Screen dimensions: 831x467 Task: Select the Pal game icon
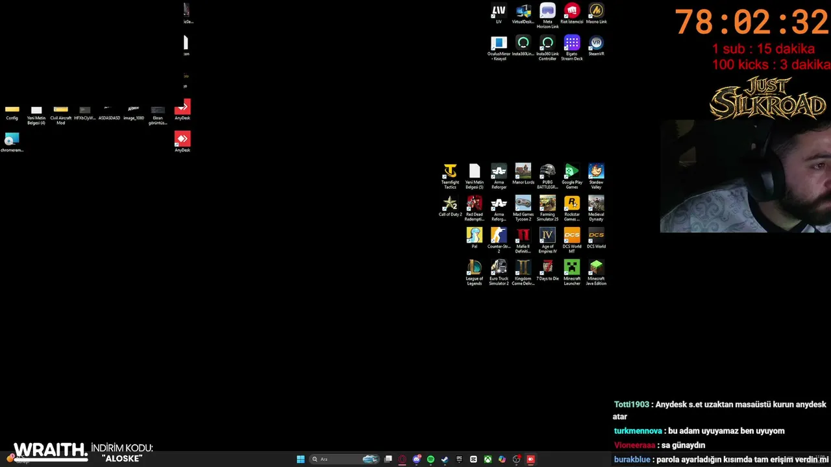point(475,239)
